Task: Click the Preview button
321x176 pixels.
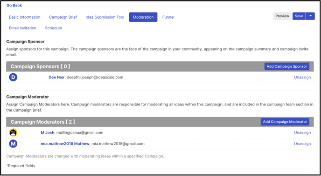Action: coord(282,16)
